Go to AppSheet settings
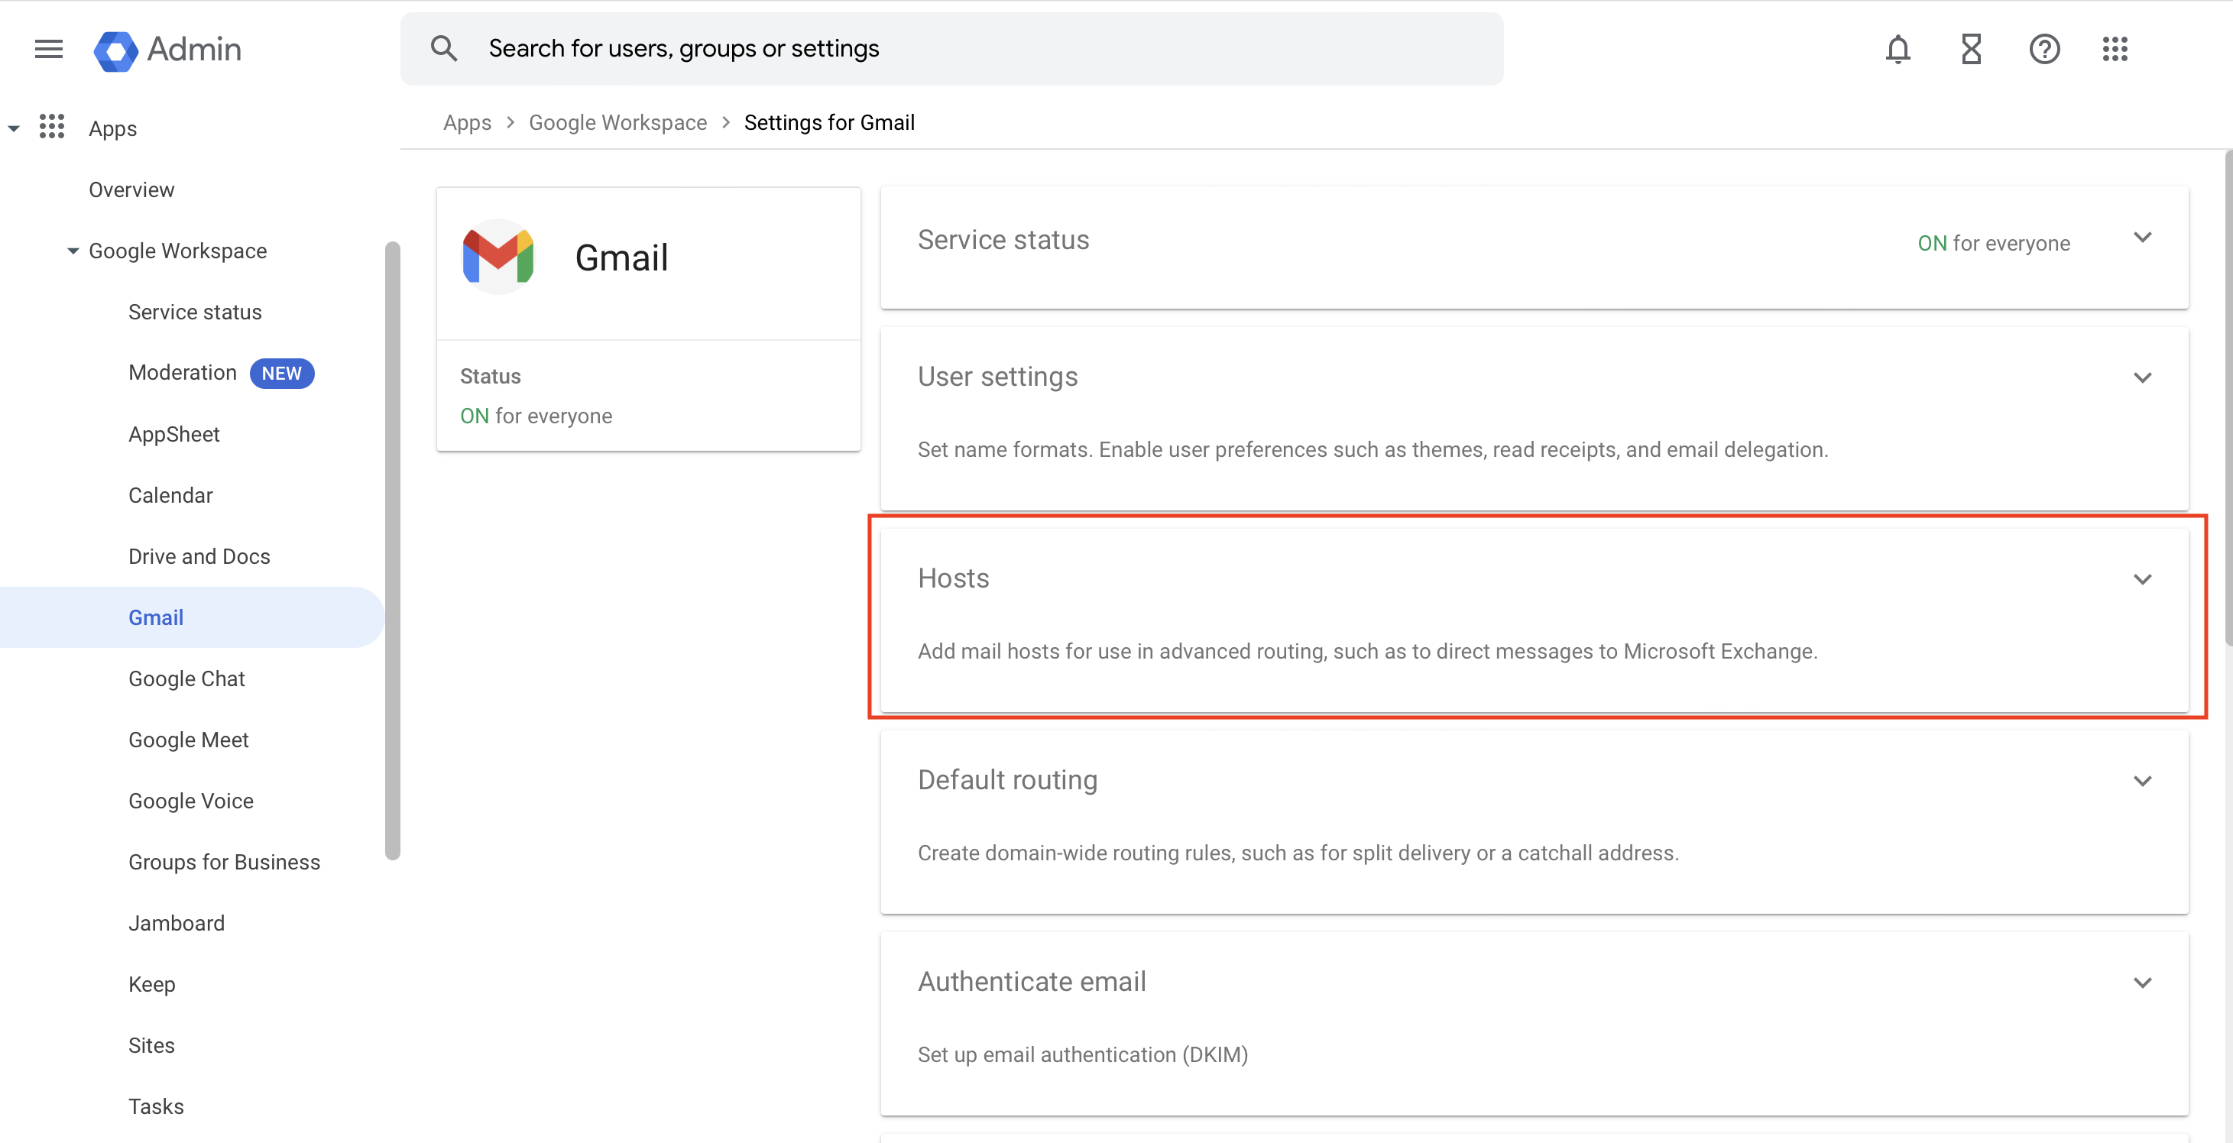The width and height of the screenshot is (2233, 1143). click(x=174, y=434)
